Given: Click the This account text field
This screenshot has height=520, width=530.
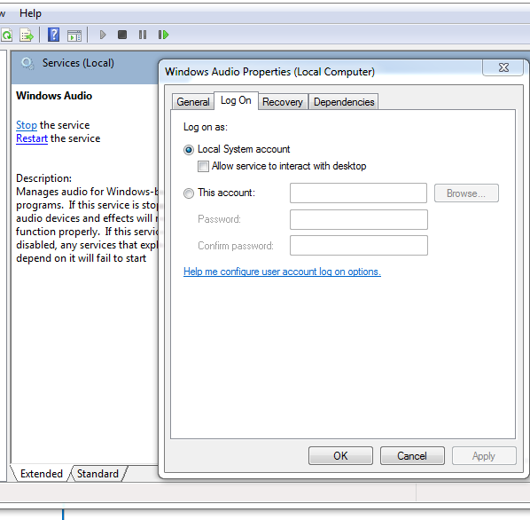Looking at the screenshot, I should [358, 193].
